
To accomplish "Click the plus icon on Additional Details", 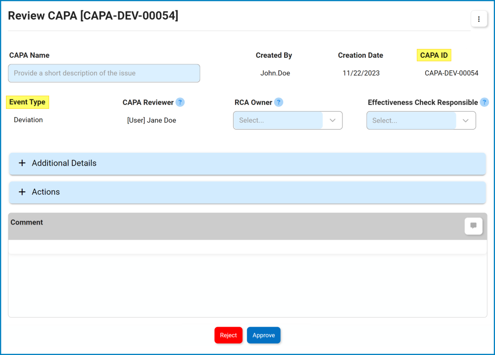I will coord(22,163).
